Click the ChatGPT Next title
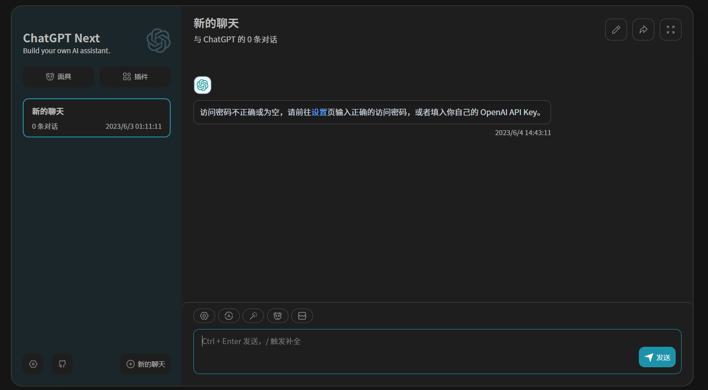 [x=61, y=38]
